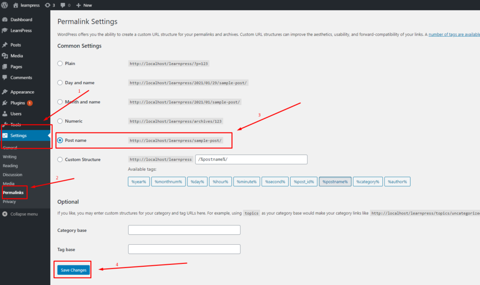Image resolution: width=480 pixels, height=285 pixels.
Task: Select the Plain permalink radio button
Action: point(60,64)
